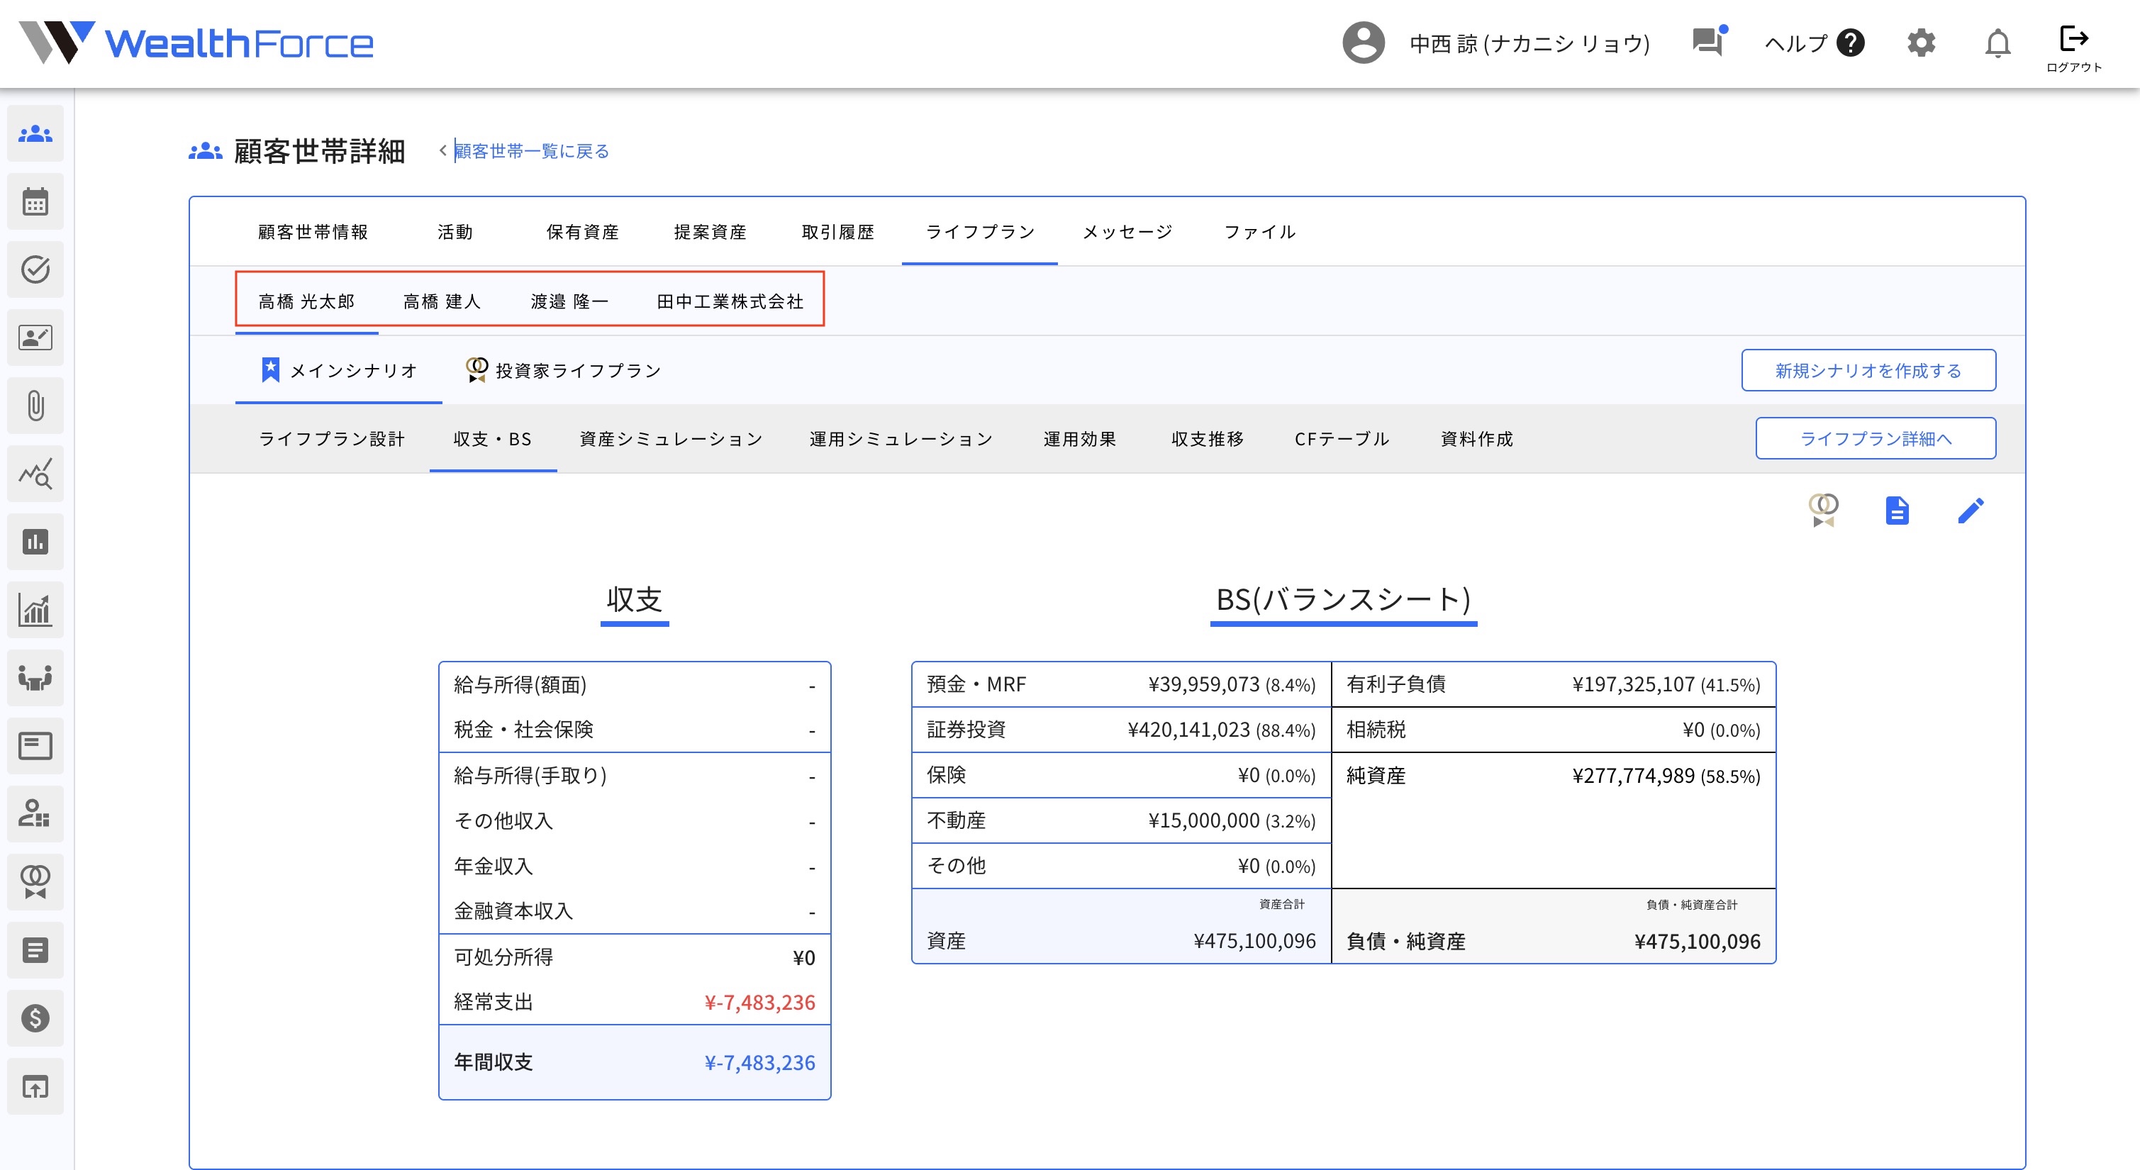Image resolution: width=2140 pixels, height=1170 pixels.
Task: Select member 高橋 光太郎
Action: [306, 301]
